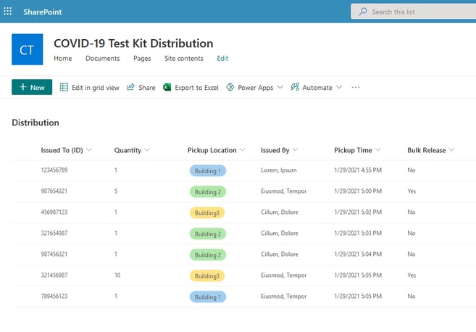Click Eiusmod, Tempor in row 789456123

283,296
